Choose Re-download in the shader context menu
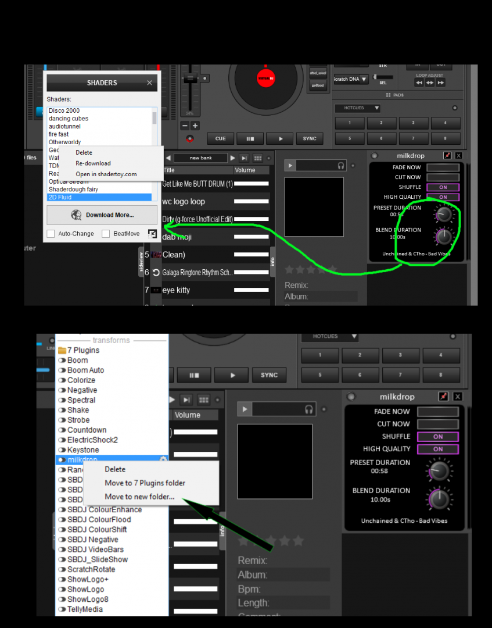This screenshot has height=628, width=492. tap(93, 163)
